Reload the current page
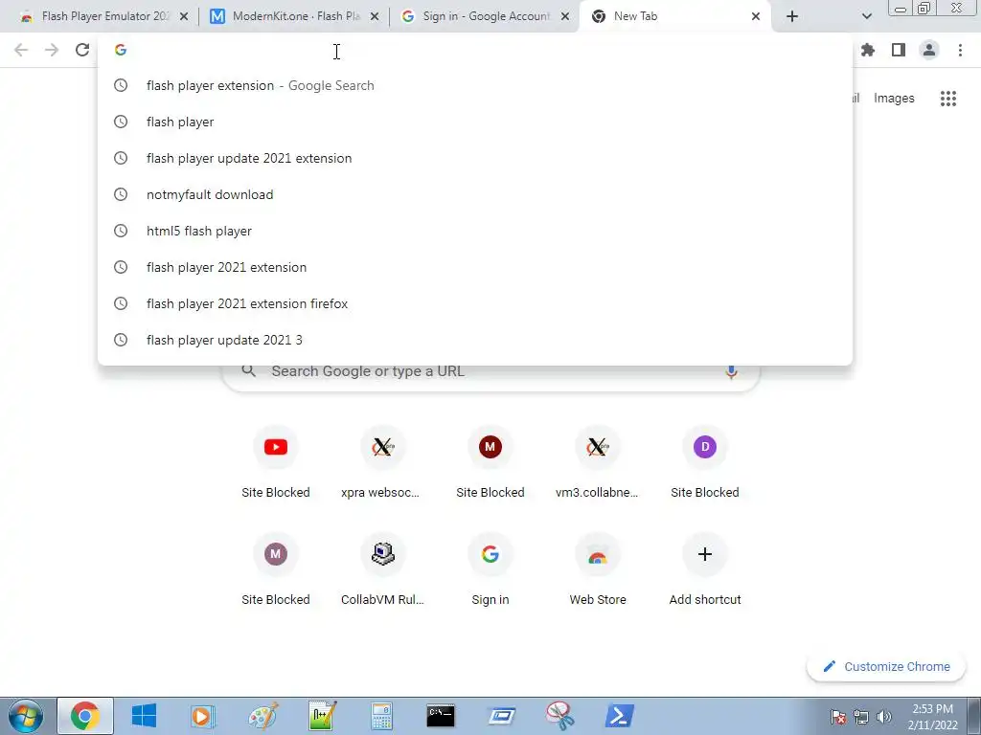981x735 pixels. pos(82,50)
